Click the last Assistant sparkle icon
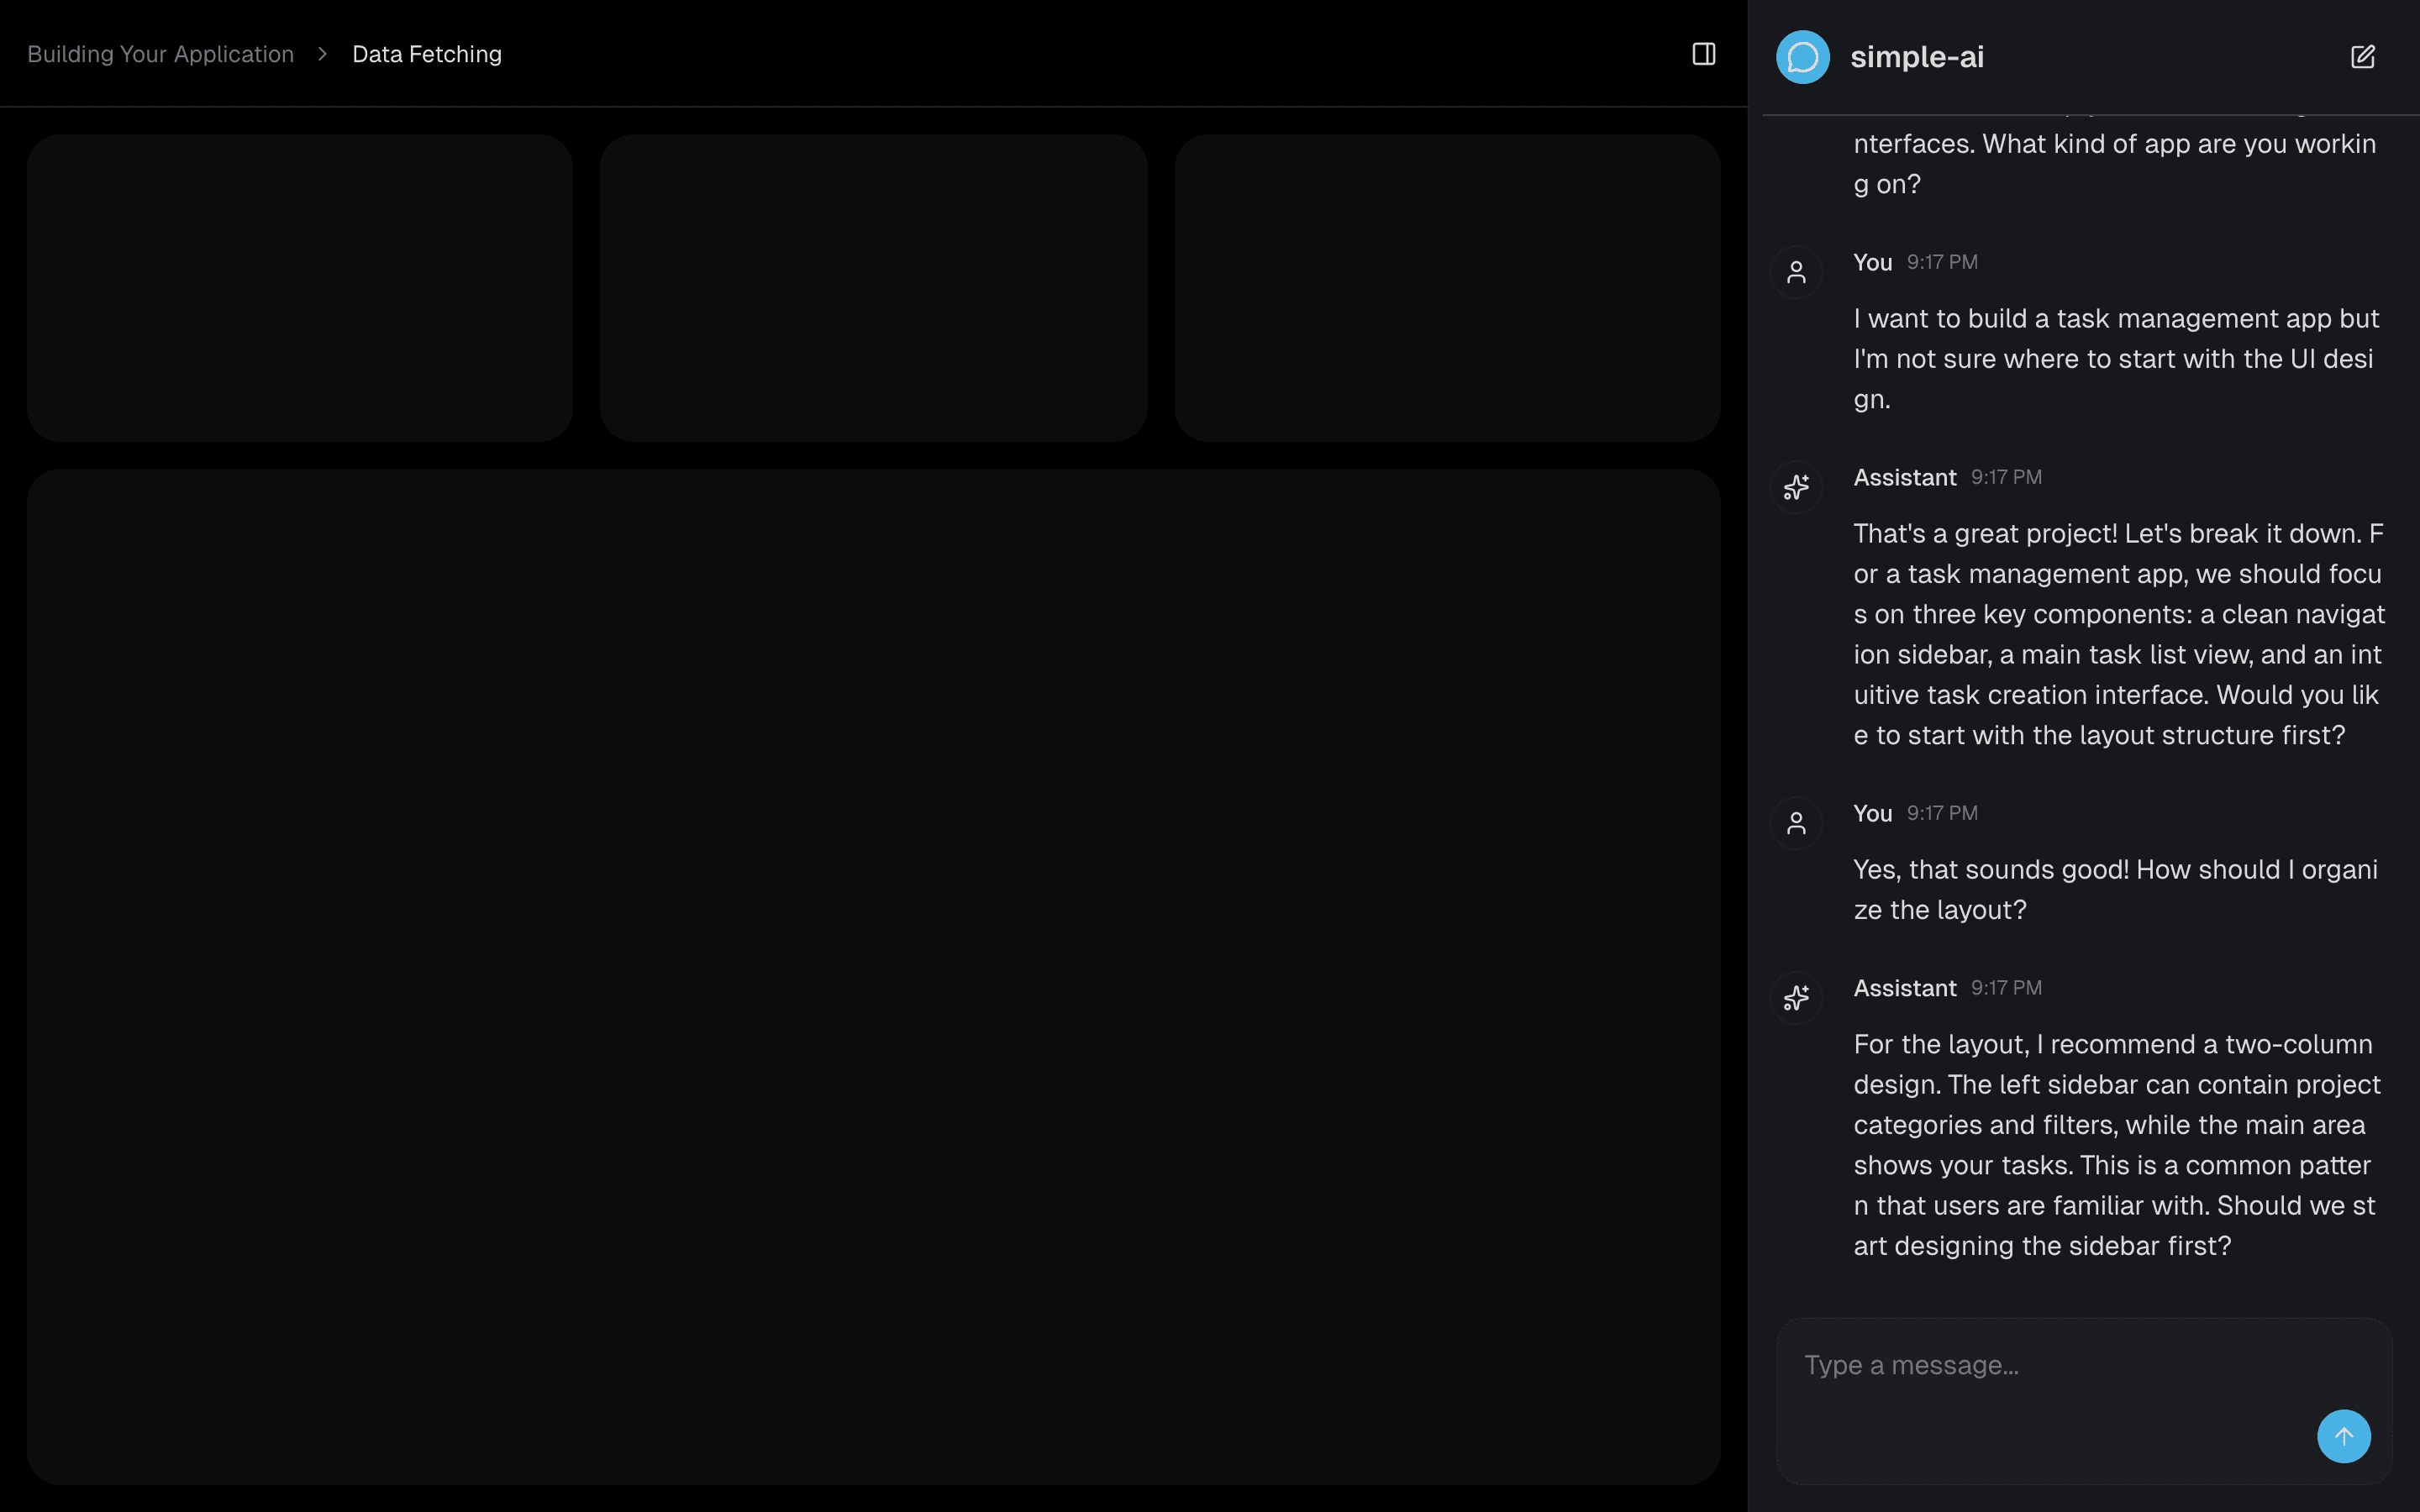This screenshot has height=1512, width=2420. click(1796, 998)
